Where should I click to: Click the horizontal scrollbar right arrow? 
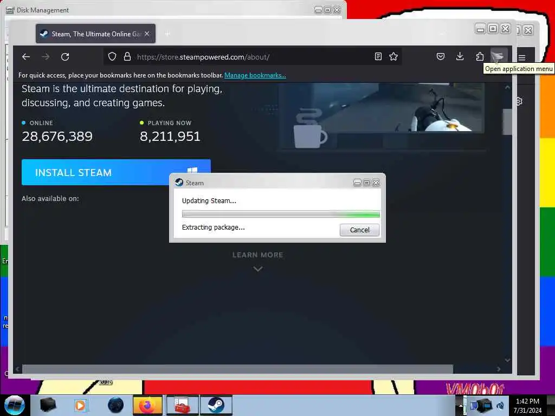pos(499,369)
